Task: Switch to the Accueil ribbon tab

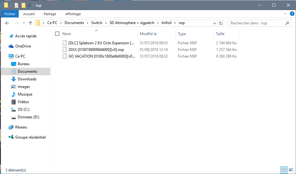Action: [29, 14]
